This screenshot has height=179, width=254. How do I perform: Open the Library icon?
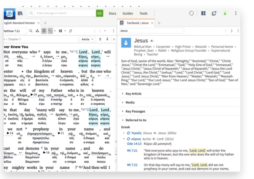point(20,13)
